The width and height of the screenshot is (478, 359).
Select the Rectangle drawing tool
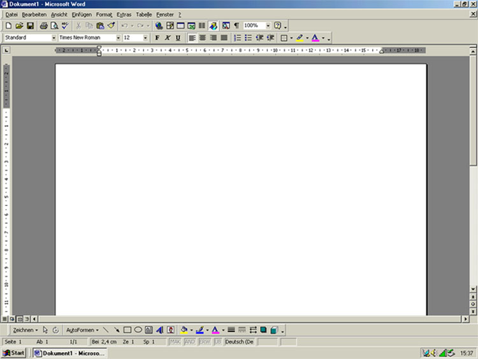tap(127, 330)
